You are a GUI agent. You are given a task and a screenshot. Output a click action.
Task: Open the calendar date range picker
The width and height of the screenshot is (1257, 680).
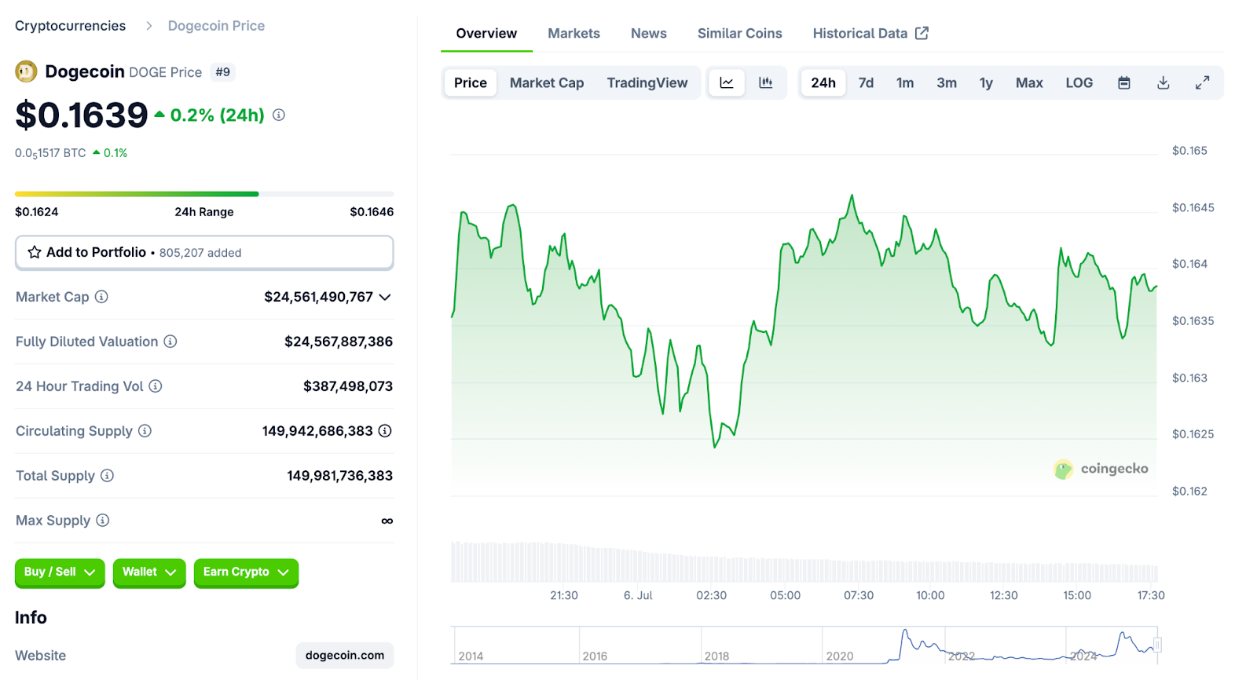pyautogui.click(x=1124, y=82)
